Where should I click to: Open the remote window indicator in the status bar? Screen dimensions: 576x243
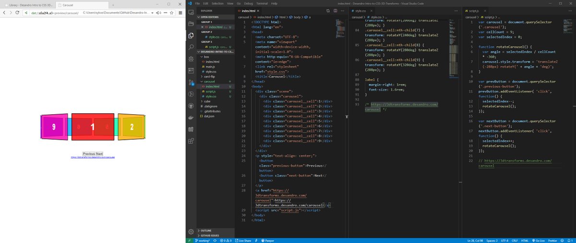point(189,240)
